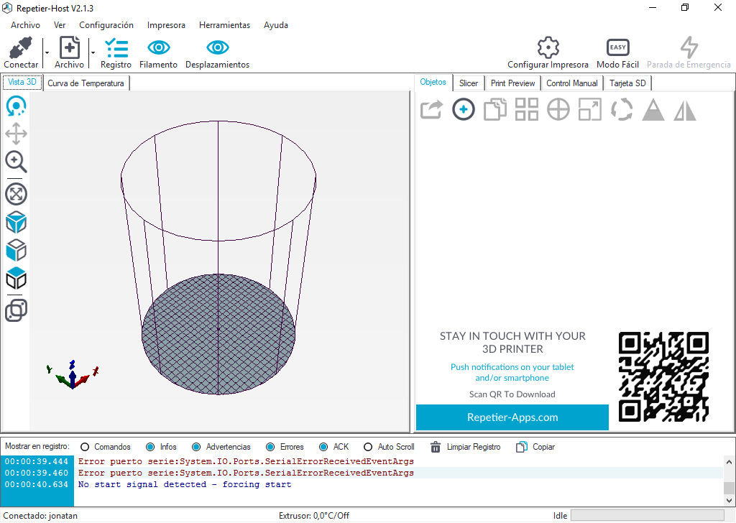Click Limpiar Registro button
The width and height of the screenshot is (736, 523).
coord(465,447)
